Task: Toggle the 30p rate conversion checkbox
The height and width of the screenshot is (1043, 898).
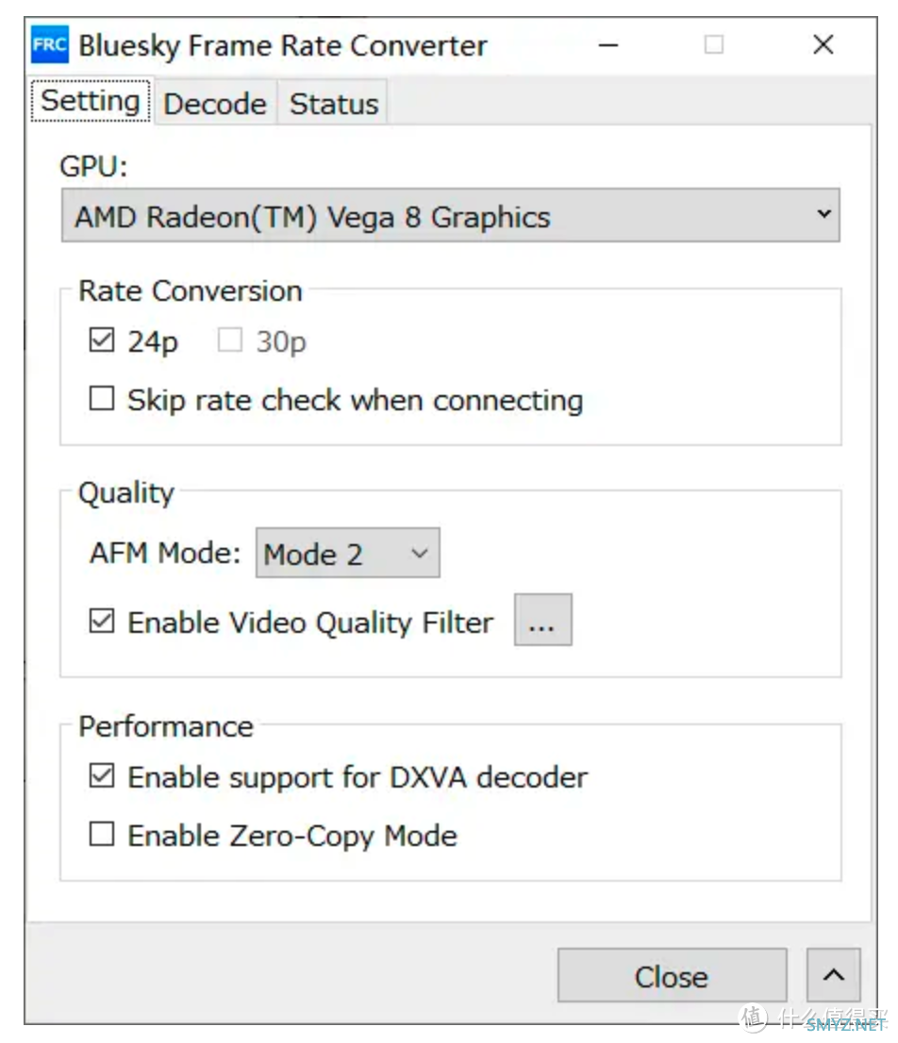Action: coord(229,339)
